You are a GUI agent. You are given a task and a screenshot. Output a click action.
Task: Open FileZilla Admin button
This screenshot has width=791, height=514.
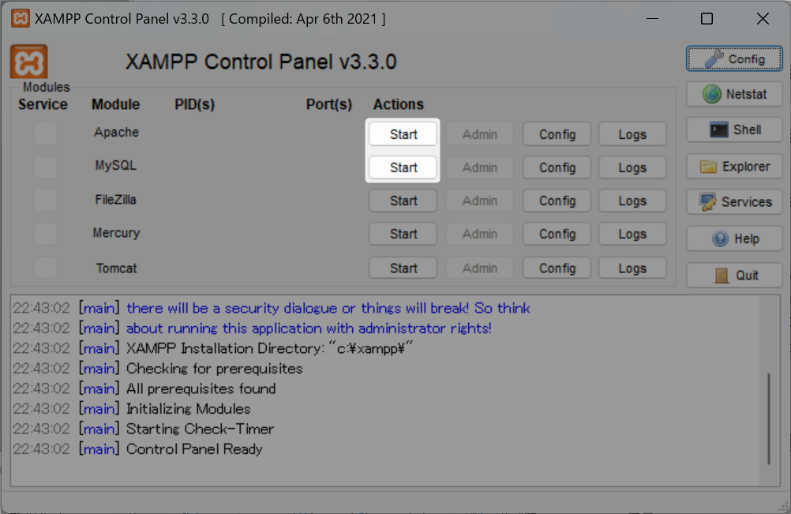click(480, 201)
